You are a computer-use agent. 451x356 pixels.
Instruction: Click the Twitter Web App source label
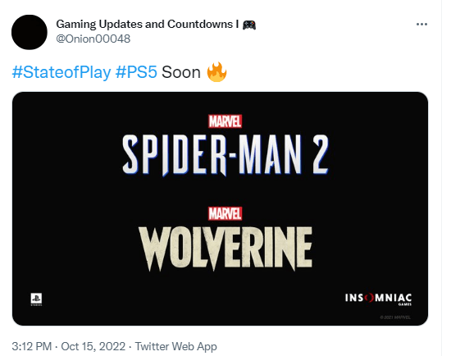(x=175, y=346)
